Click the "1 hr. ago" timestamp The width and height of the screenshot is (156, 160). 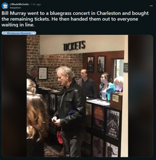click(36, 4)
